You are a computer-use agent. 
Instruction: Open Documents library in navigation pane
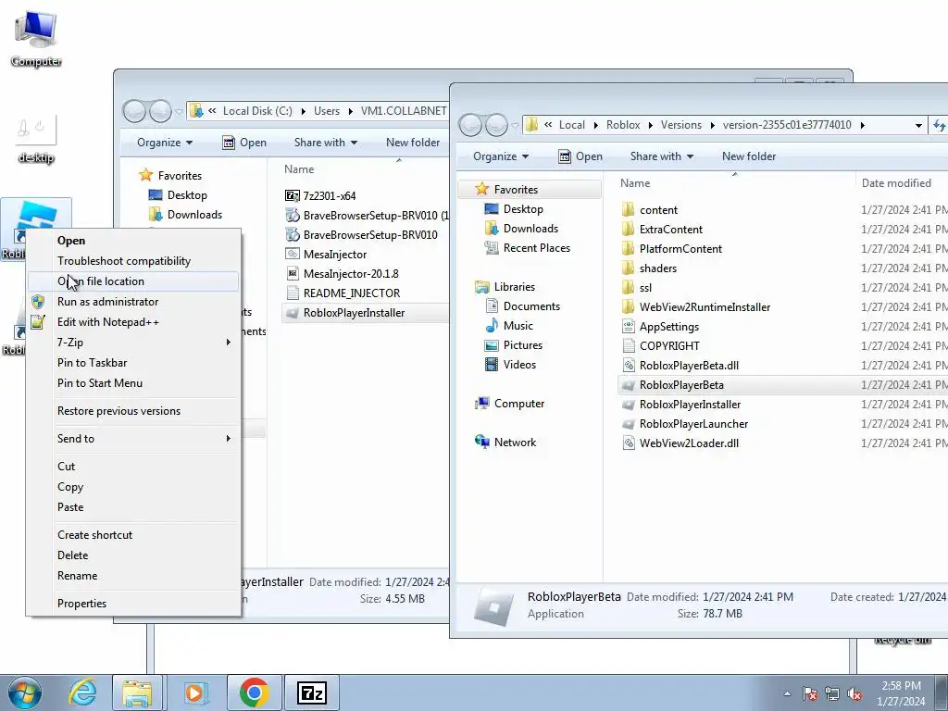tap(522, 306)
